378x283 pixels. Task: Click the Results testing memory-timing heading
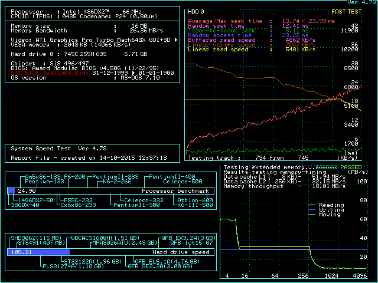click(275, 172)
